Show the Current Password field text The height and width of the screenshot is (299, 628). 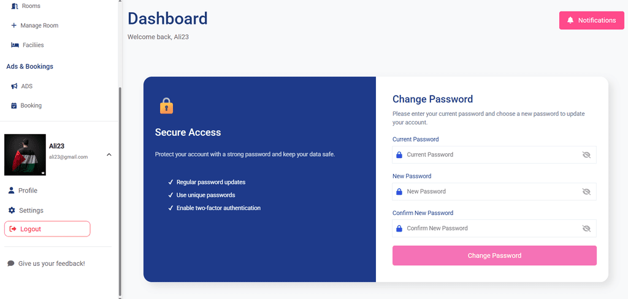(586, 155)
